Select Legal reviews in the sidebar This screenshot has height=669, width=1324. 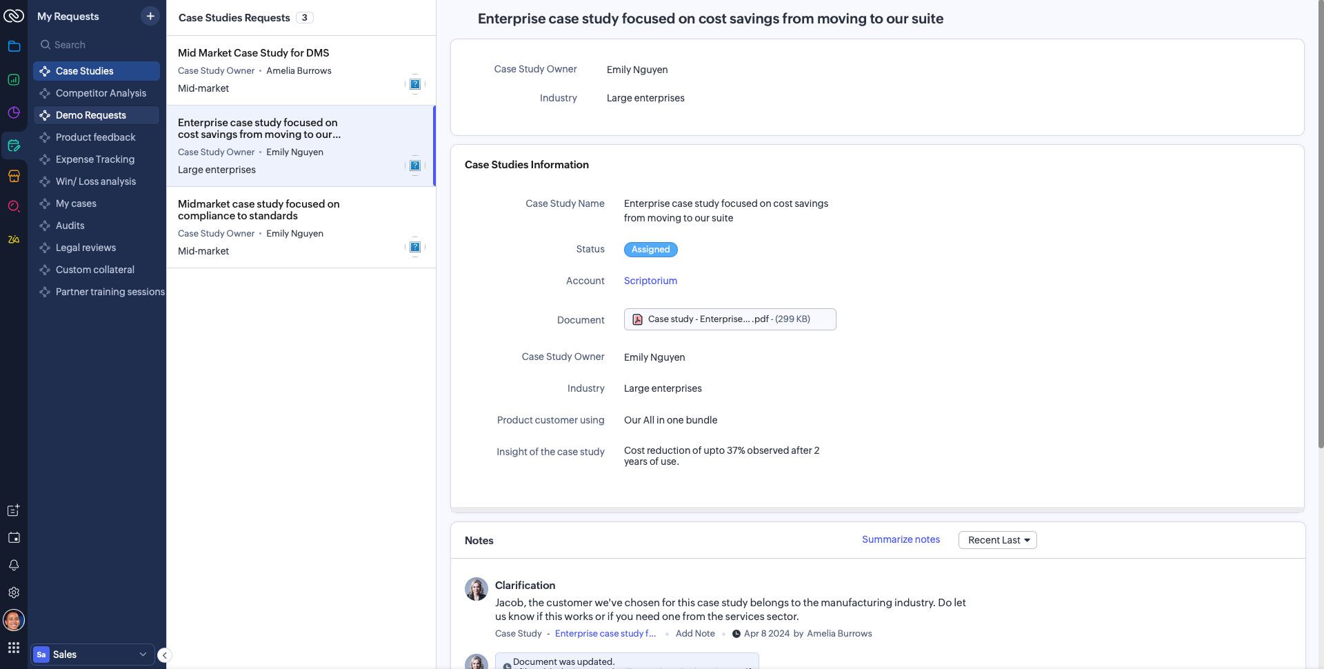[x=97, y=248]
